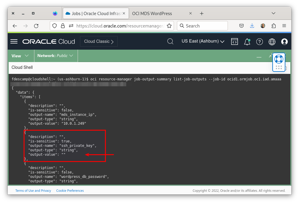Screen dimensions: 299x203
Task: Click the Cookie Preferences link
Action: (x=70, y=191)
